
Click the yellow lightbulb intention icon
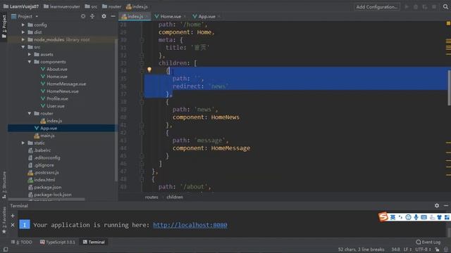(x=149, y=70)
